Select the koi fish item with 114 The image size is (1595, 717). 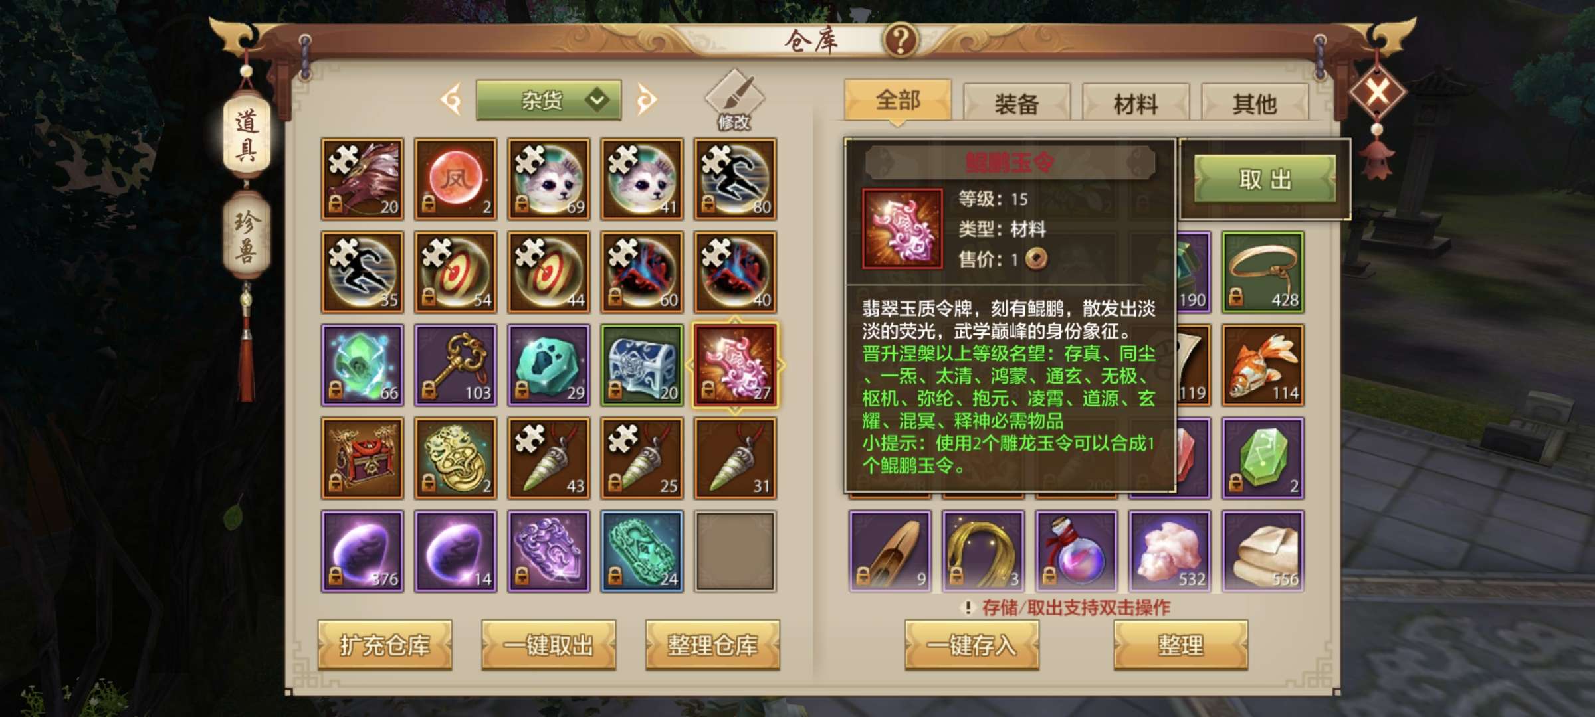1263,365
